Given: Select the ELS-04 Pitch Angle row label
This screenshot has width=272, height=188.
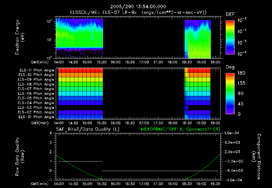Looking at the screenshot, I should [36, 103].
